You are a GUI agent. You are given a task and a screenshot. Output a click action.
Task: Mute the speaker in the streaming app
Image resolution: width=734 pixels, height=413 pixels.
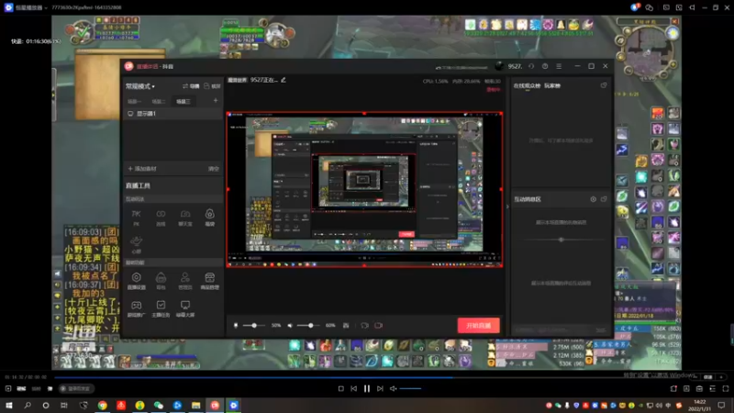(290, 326)
